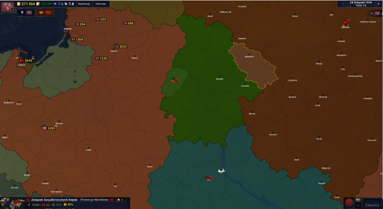The width and height of the screenshot is (383, 209).
Task: Select the army of 686
Action: tap(129, 23)
